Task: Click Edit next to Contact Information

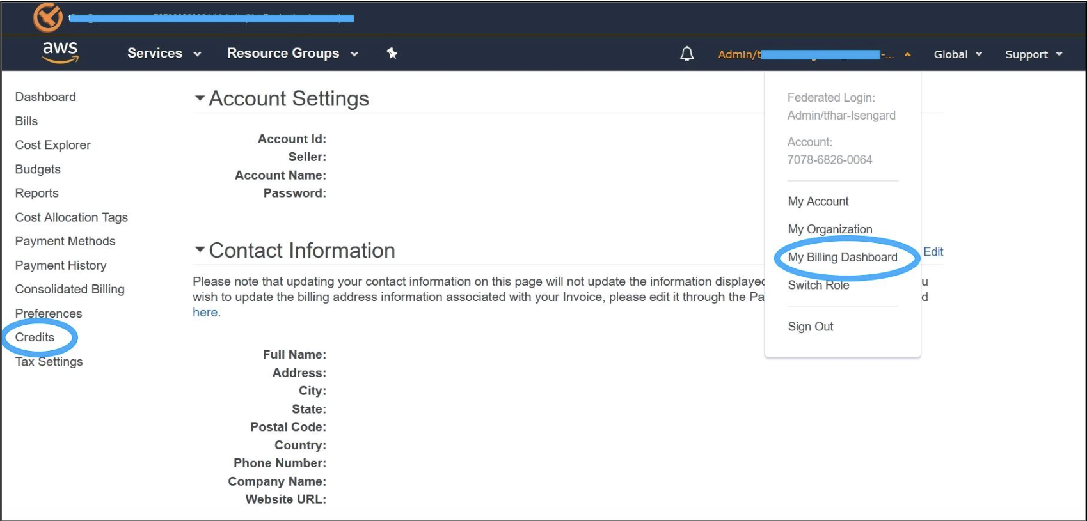Action: click(x=933, y=252)
